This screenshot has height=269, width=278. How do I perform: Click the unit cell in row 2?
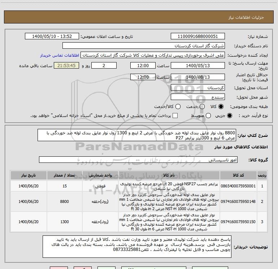coord(100,201)
